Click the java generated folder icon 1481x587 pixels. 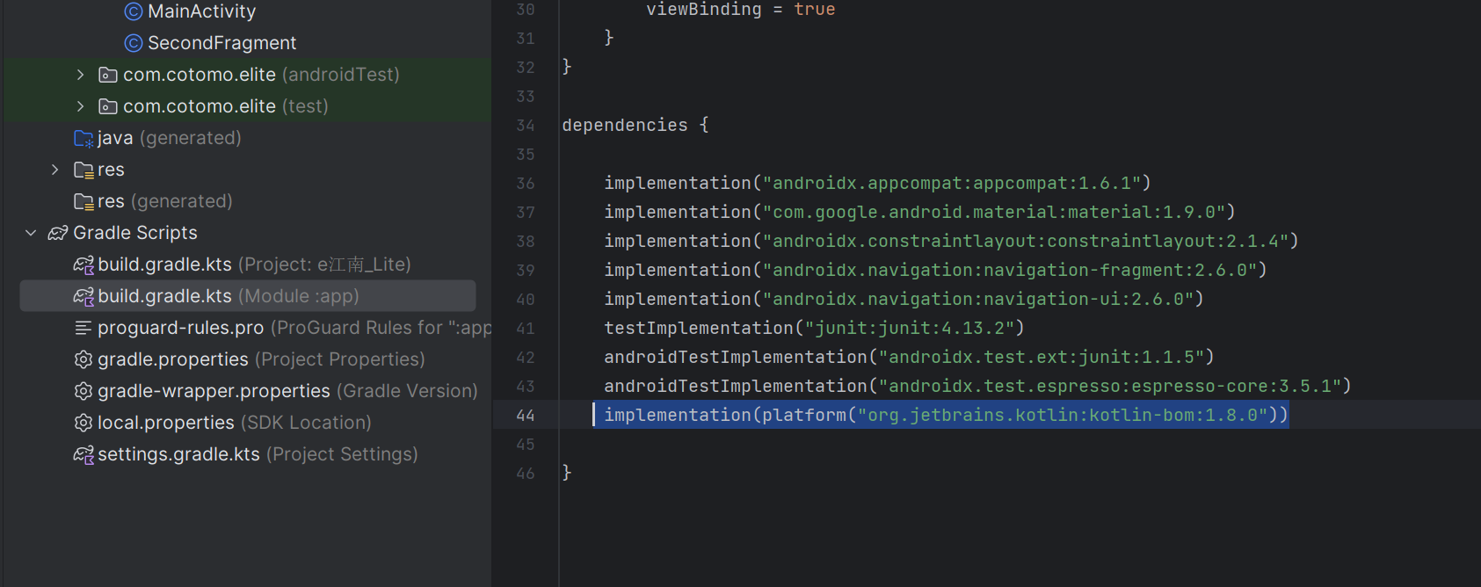tap(83, 138)
